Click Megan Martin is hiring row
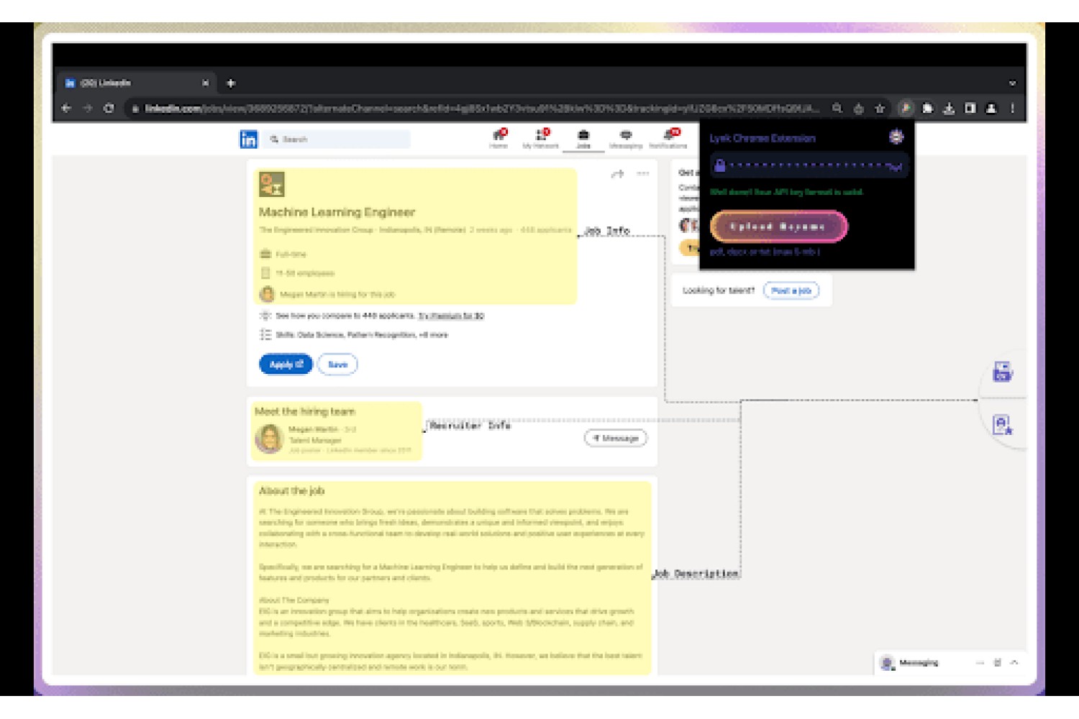Image resolution: width=1079 pixels, height=719 pixels. point(327,294)
